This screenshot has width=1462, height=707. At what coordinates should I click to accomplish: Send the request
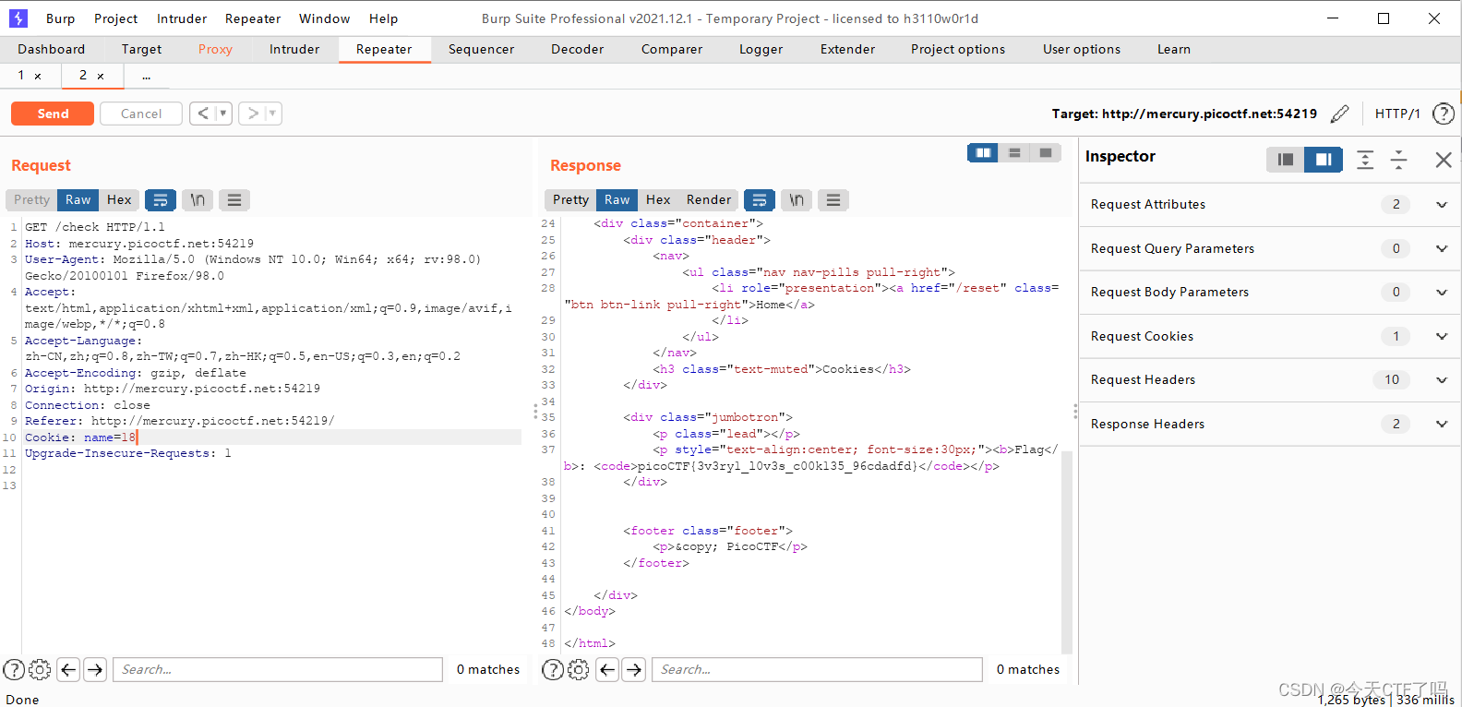coord(53,114)
